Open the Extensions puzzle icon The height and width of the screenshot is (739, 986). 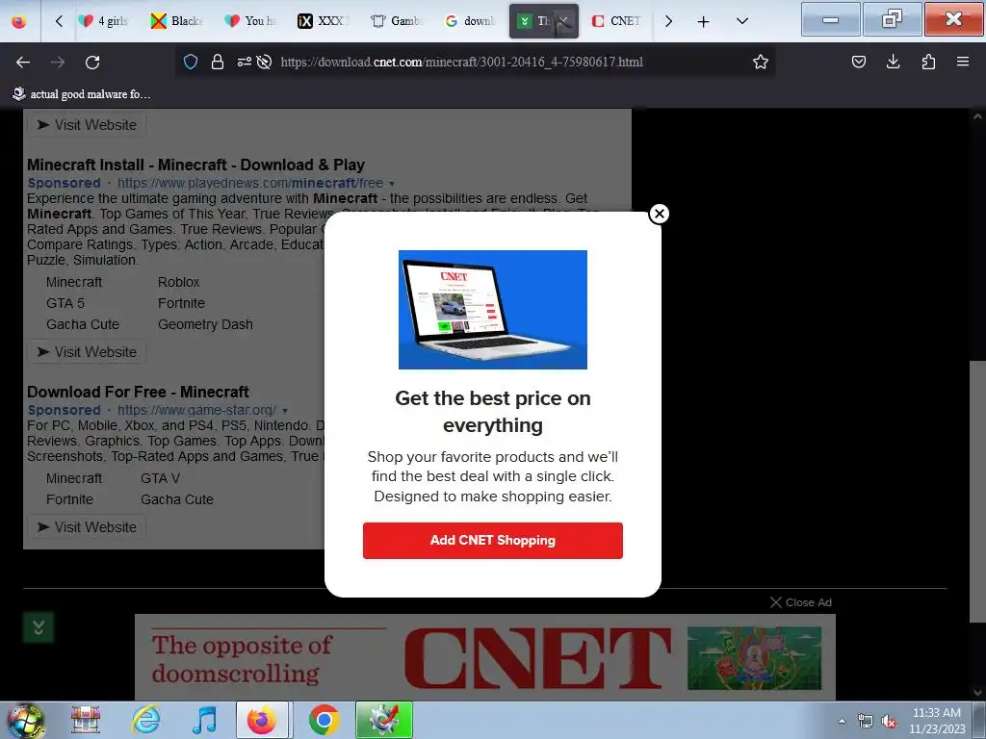[x=928, y=62]
